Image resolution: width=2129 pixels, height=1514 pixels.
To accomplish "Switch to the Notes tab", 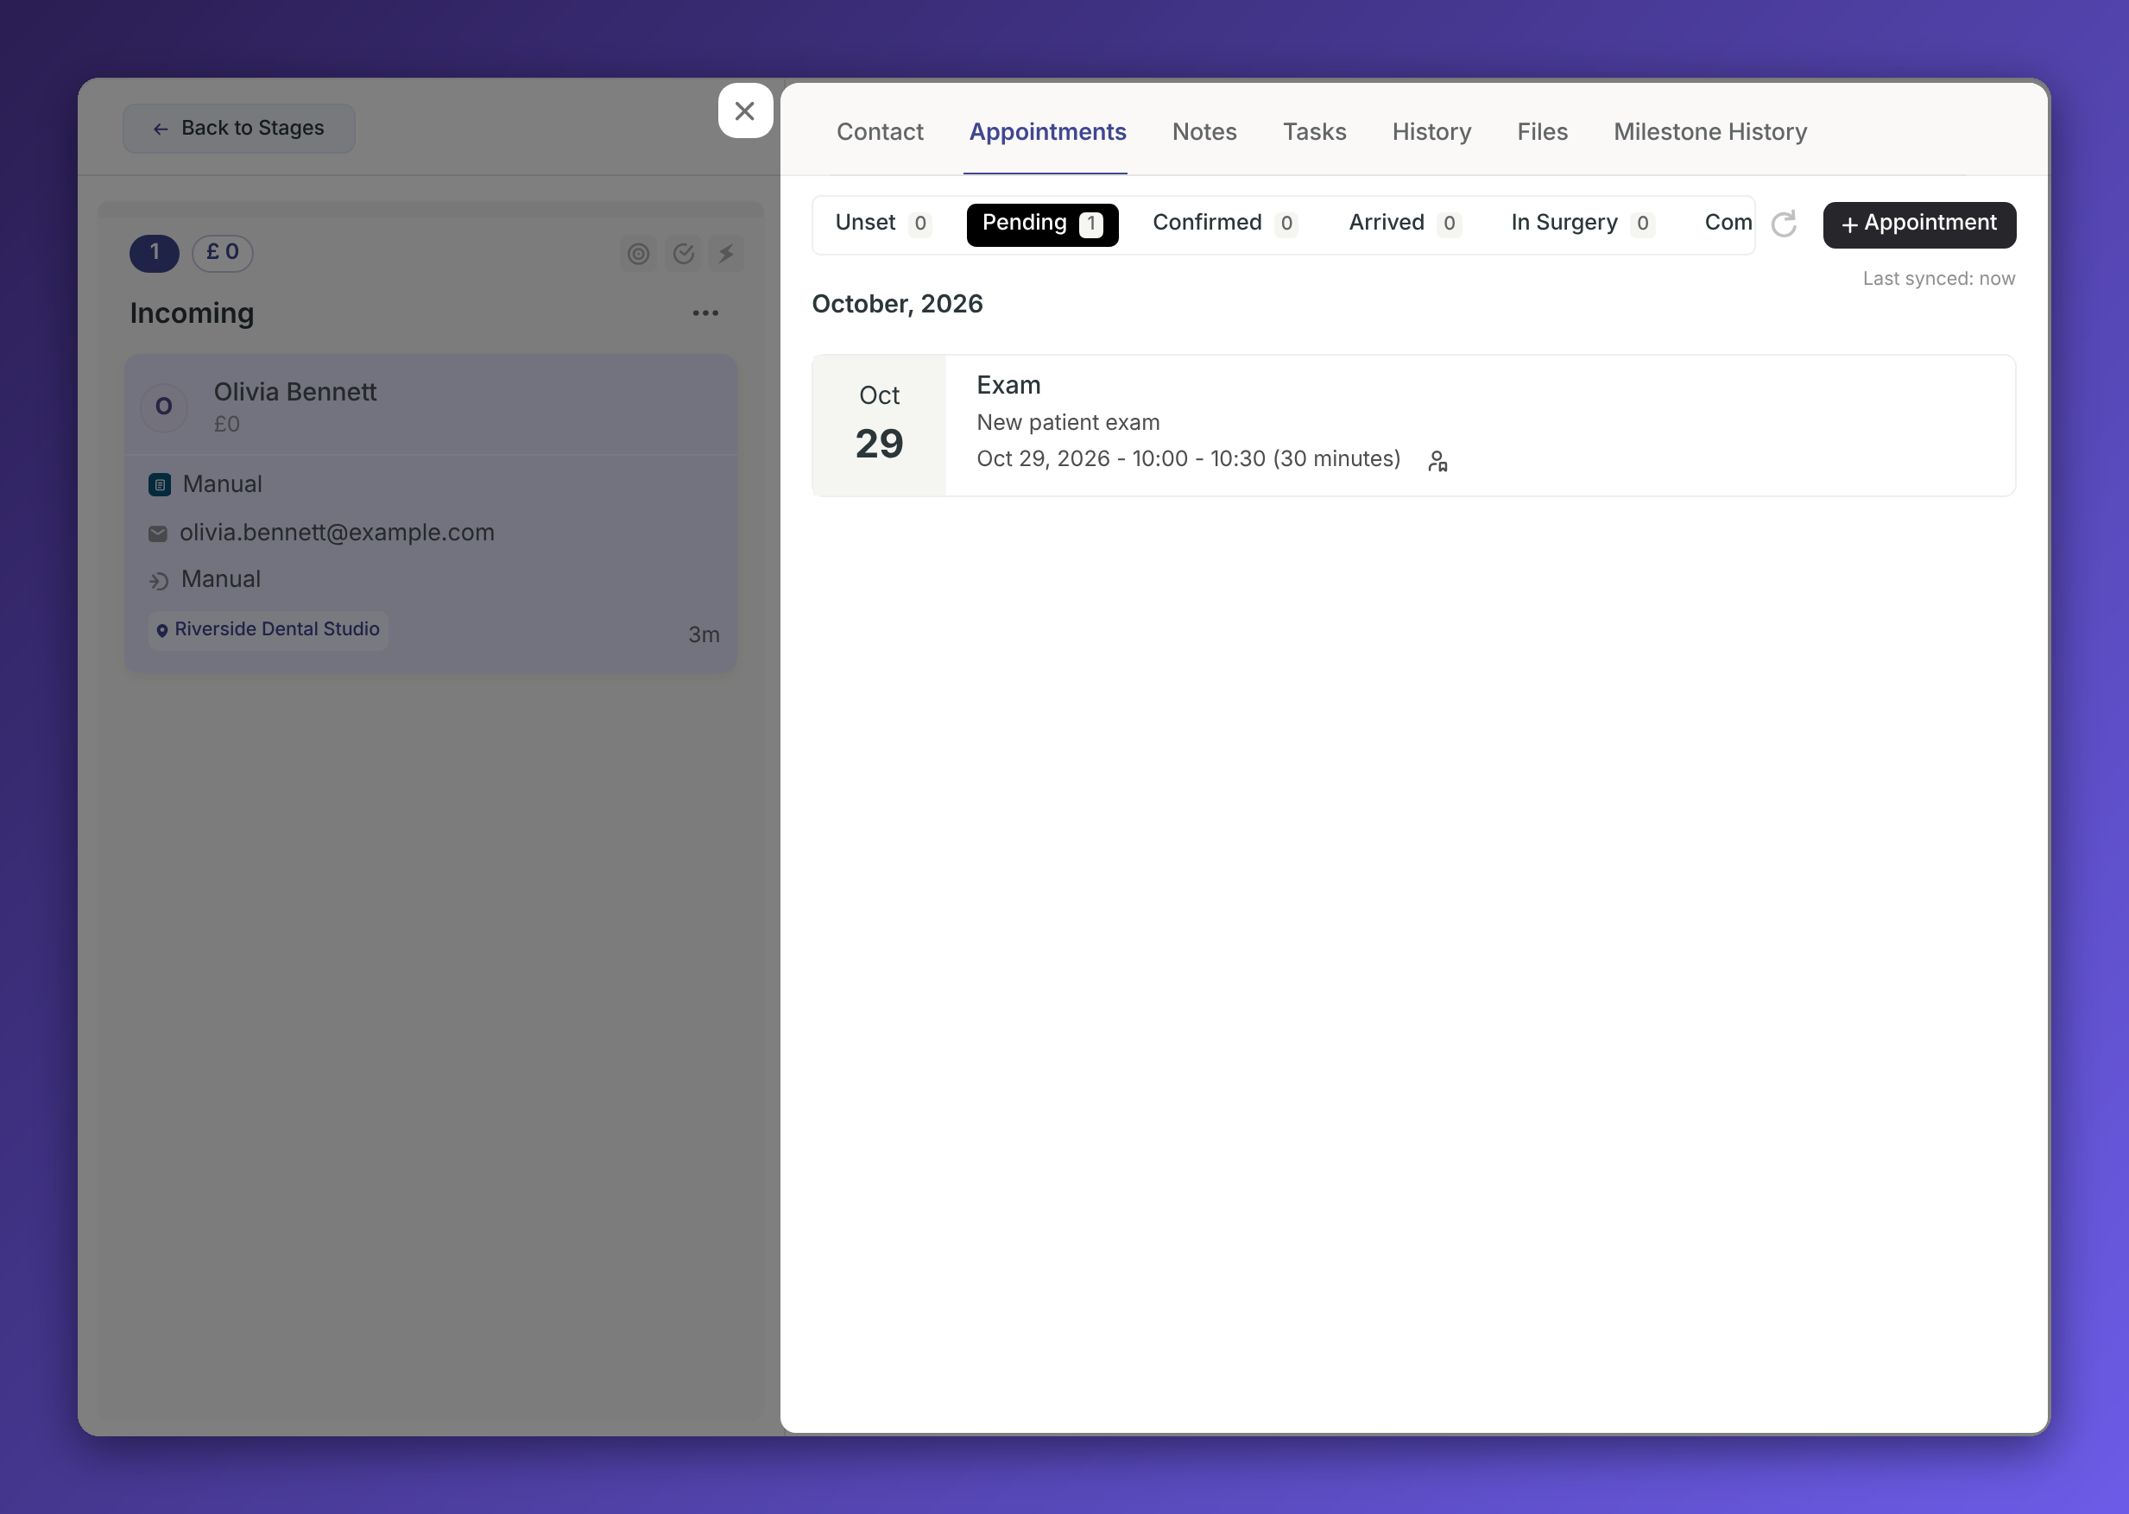I will pyautogui.click(x=1203, y=132).
